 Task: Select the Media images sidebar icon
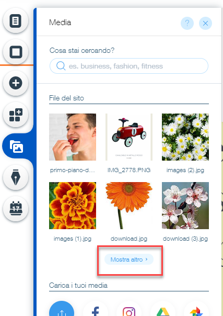(x=16, y=146)
